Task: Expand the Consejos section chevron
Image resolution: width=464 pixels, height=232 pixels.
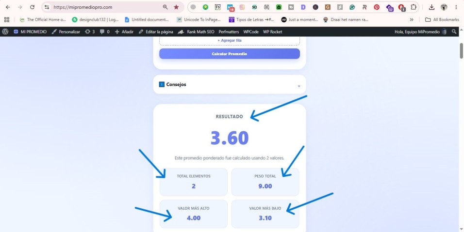Action: coord(299,86)
